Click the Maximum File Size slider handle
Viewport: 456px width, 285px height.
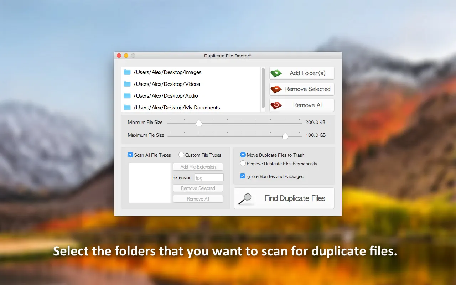[285, 135]
